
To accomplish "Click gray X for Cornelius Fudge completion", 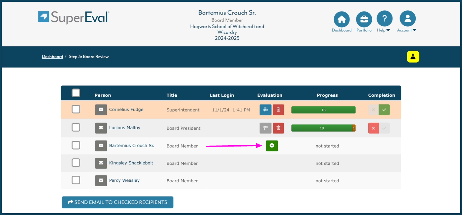I will pyautogui.click(x=373, y=110).
